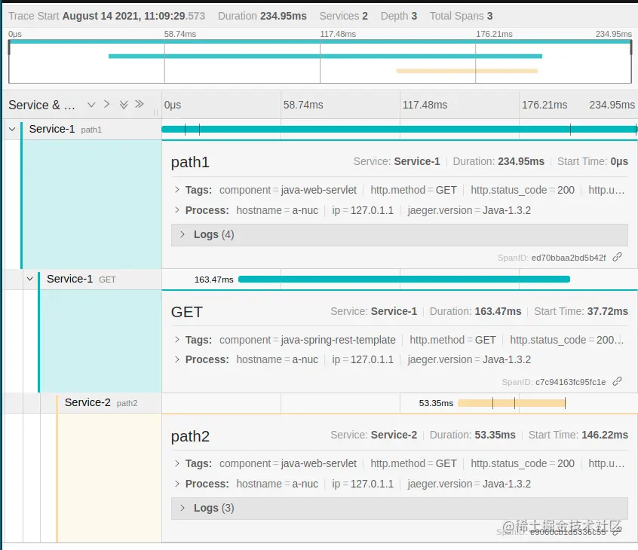Click the 58.74ms timeline header tick
Viewport: 638px width, 550px height.
pyautogui.click(x=303, y=105)
